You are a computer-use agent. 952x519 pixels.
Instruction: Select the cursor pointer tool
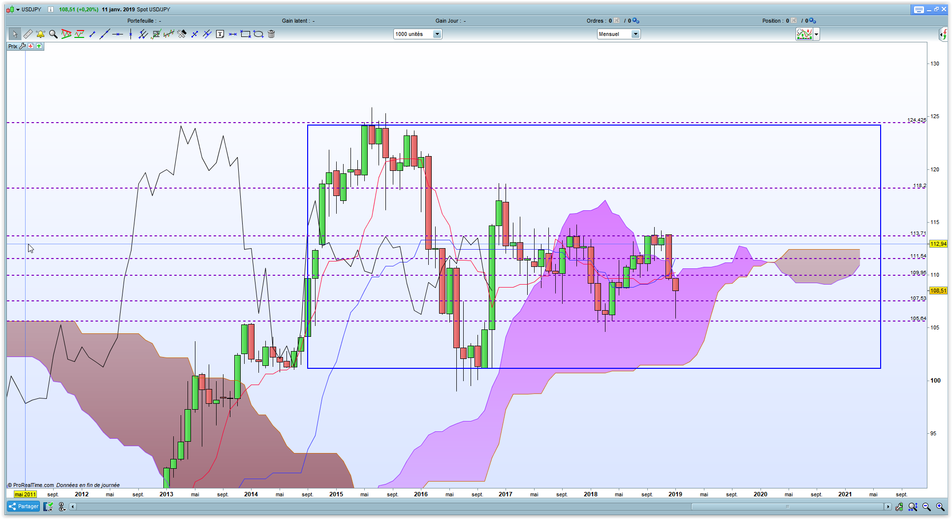(15, 34)
